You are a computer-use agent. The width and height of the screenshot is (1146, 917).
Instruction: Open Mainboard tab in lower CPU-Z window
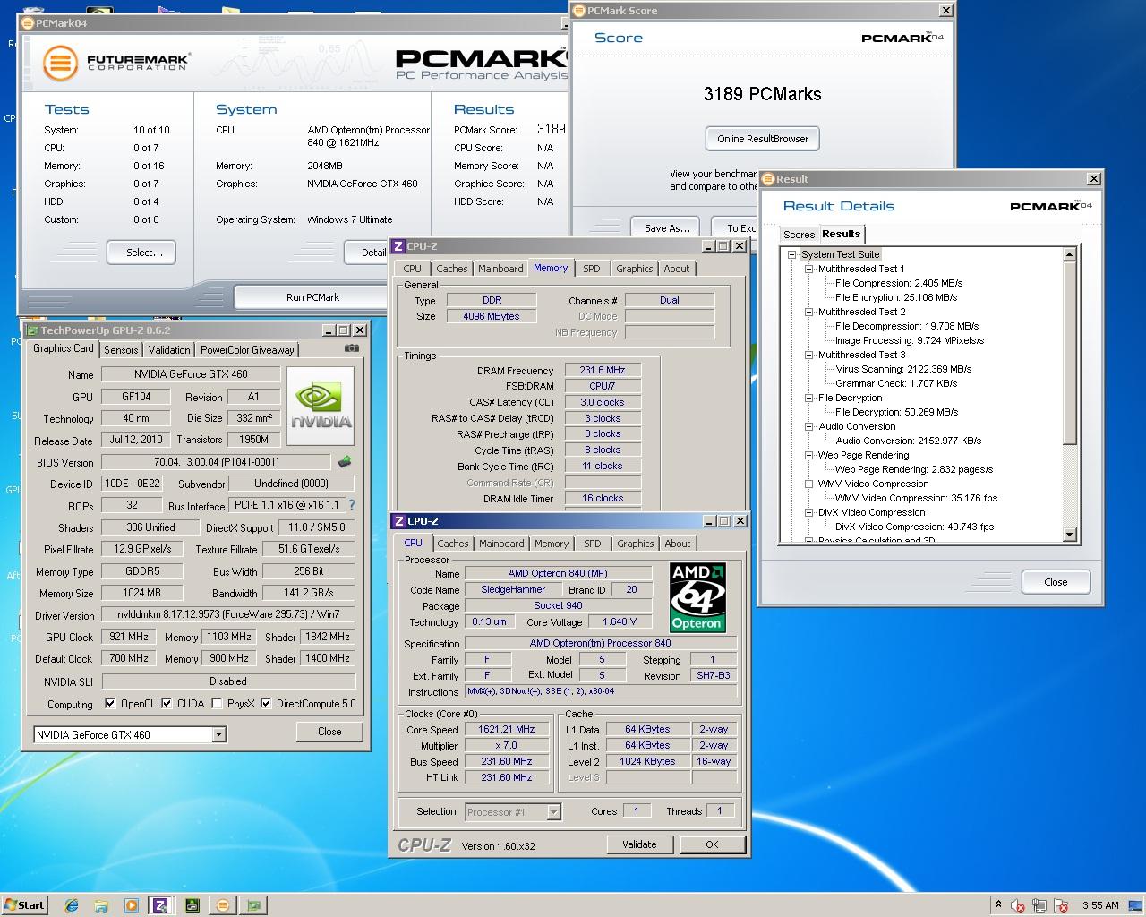(501, 544)
